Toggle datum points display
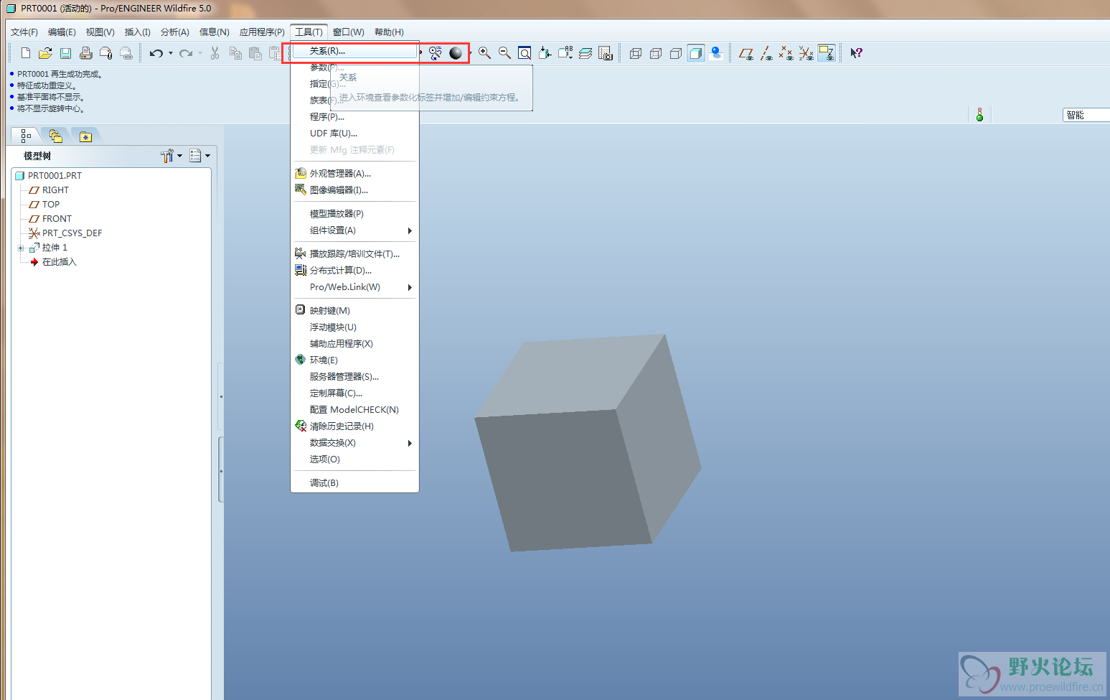Viewport: 1110px width, 700px height. point(786,53)
